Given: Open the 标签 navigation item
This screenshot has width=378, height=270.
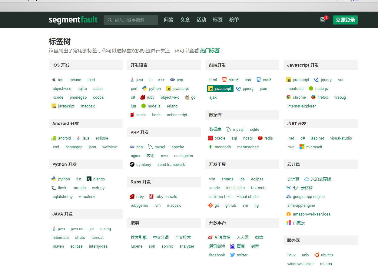Looking at the screenshot, I should 218,20.
